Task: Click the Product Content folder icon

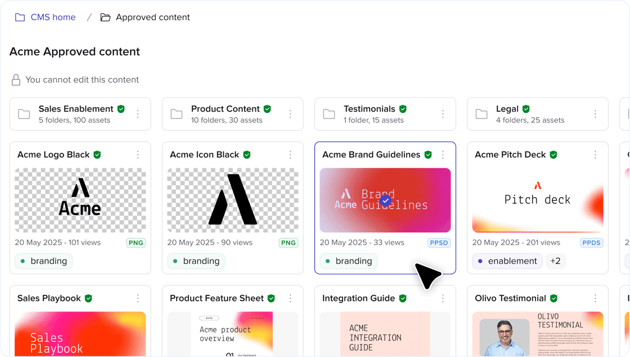Action: [177, 114]
